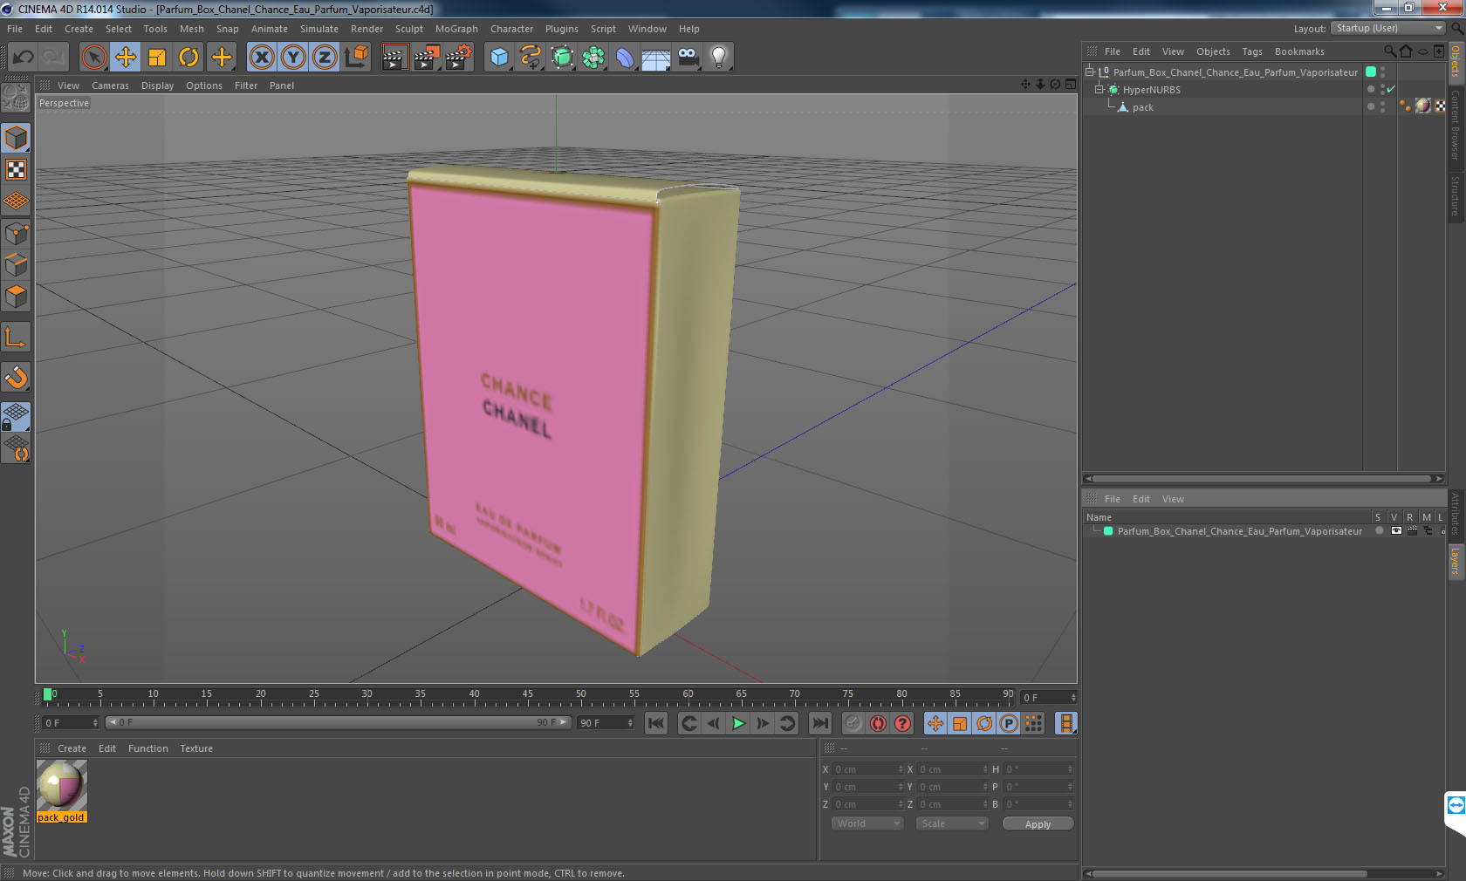Click the X position input field

[868, 769]
